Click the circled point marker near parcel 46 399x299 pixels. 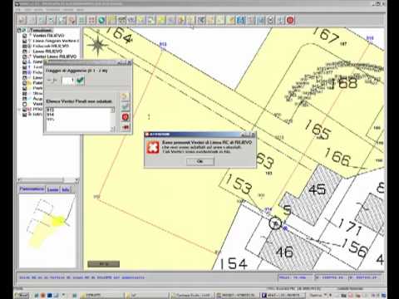coord(275,223)
